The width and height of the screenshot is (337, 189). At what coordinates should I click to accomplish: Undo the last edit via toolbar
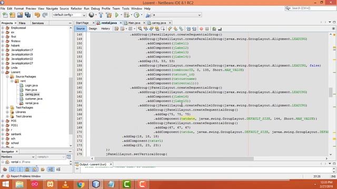37,15
